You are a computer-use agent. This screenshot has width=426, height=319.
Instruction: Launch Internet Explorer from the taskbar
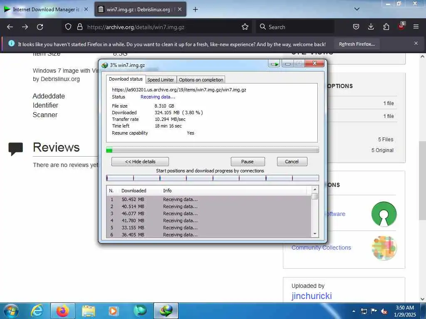(37, 311)
